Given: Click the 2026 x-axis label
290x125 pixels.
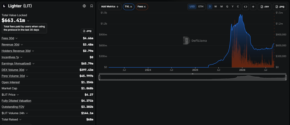Looking at the screenshot, I should pyautogui.click(x=242, y=70).
